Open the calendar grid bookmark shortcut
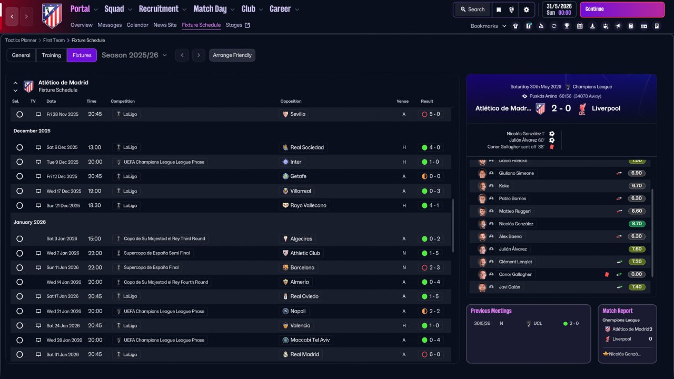 [580, 26]
